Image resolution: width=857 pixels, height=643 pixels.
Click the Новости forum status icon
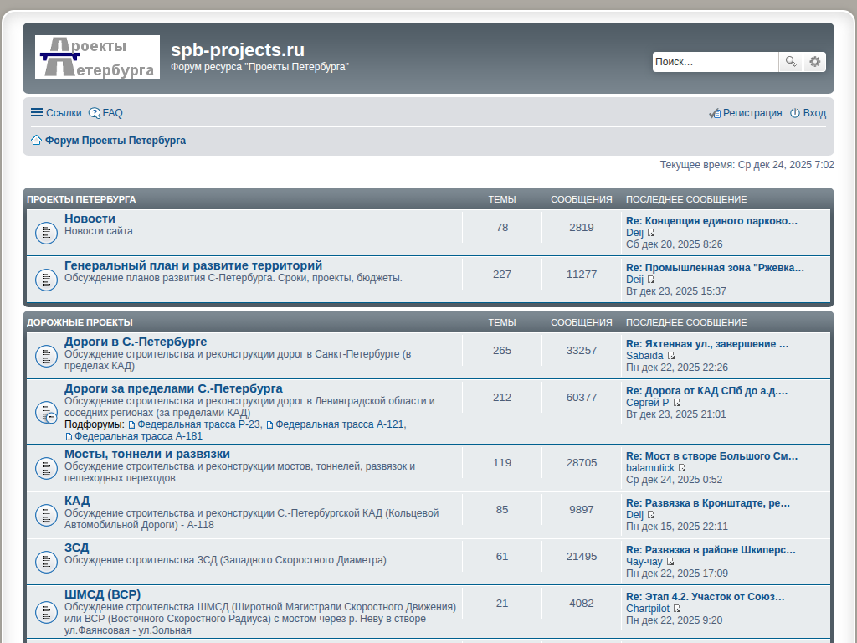(x=46, y=233)
